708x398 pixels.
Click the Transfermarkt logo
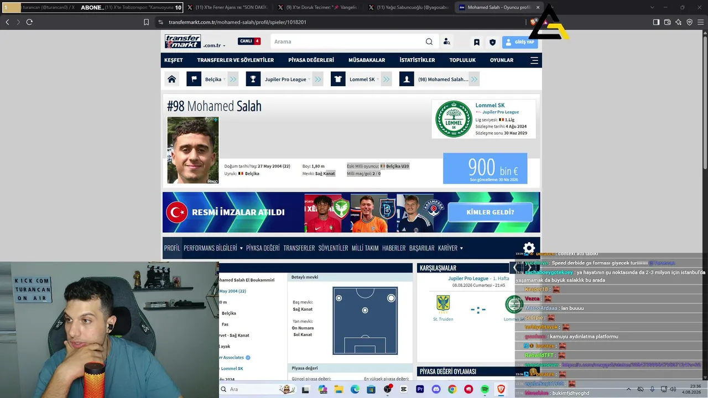pyautogui.click(x=183, y=41)
